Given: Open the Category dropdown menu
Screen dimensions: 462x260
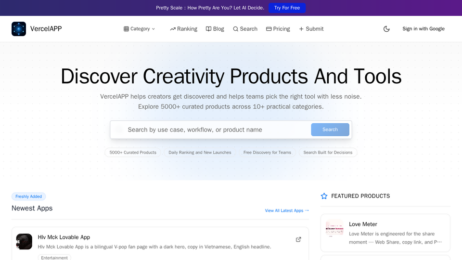Looking at the screenshot, I should 140,29.
